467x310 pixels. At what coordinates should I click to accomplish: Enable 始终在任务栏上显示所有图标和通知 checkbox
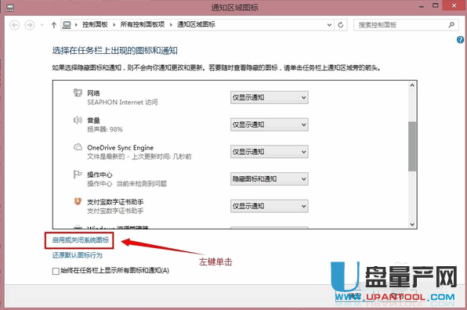[56, 271]
